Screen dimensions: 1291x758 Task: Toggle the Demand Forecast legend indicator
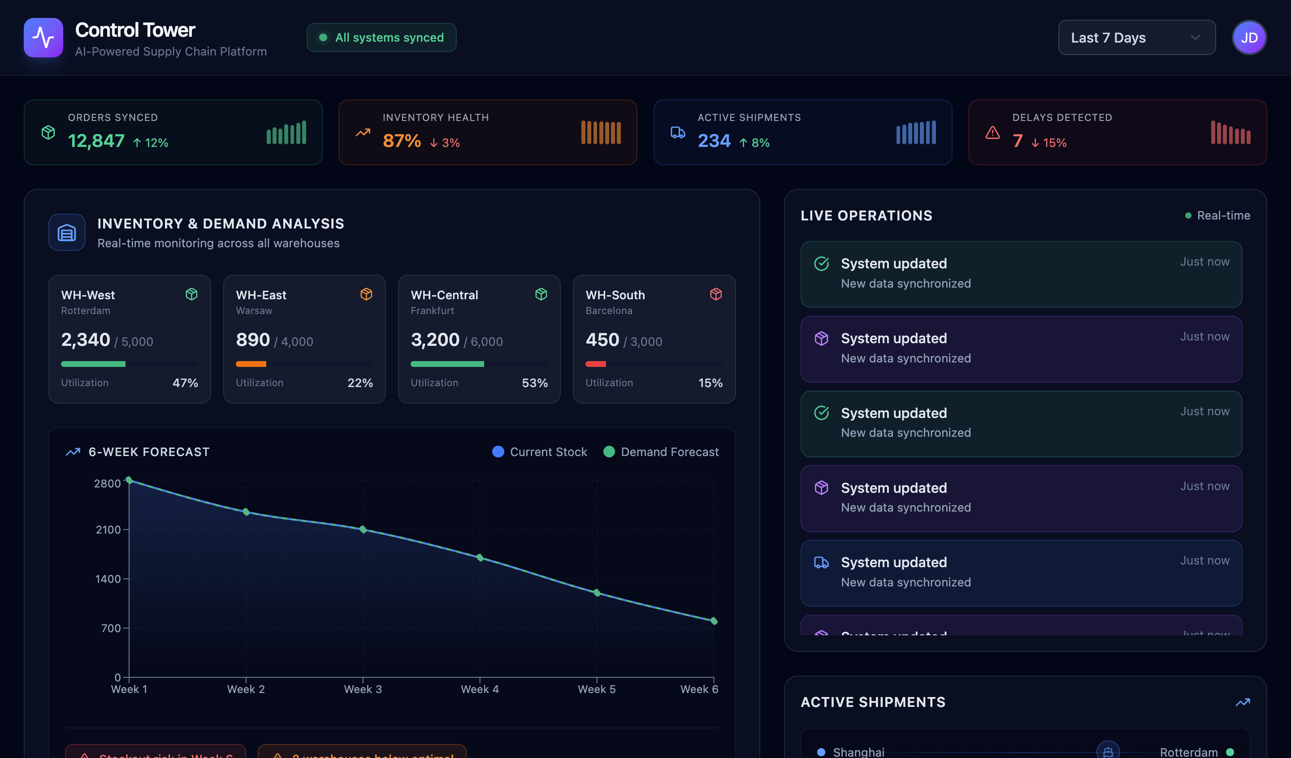coord(609,451)
